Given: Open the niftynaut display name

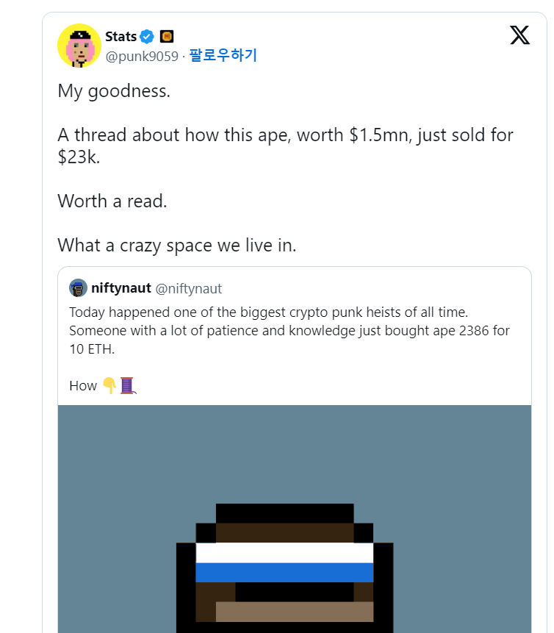Looking at the screenshot, I should click(121, 288).
